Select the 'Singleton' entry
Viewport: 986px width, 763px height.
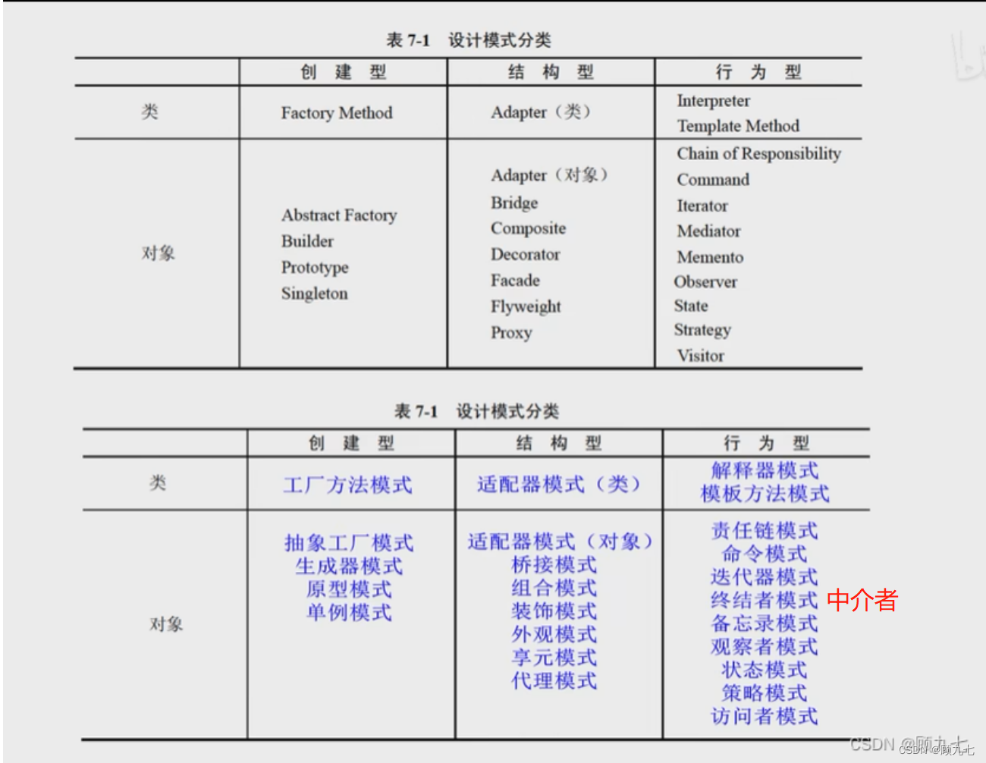pos(314,294)
